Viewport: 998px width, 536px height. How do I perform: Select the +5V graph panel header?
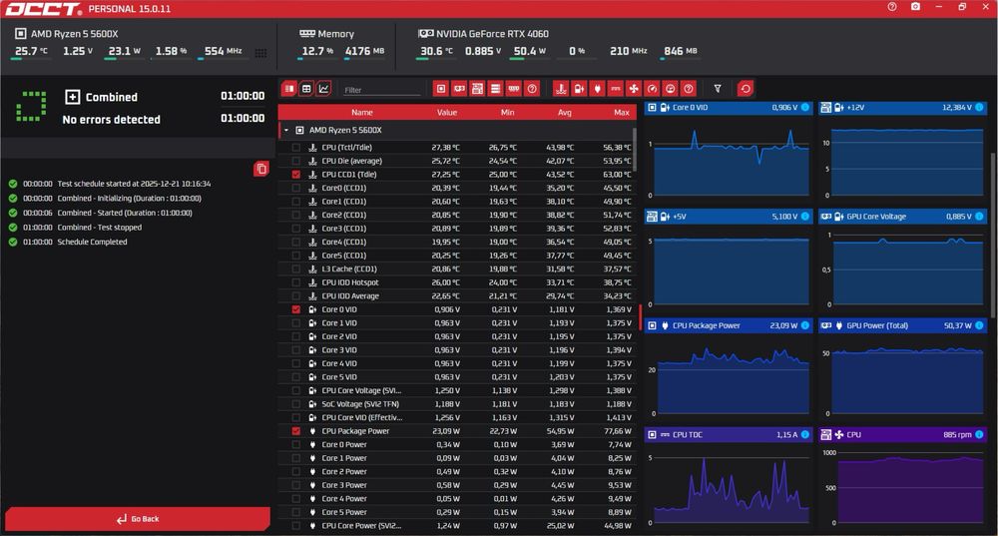coord(729,217)
